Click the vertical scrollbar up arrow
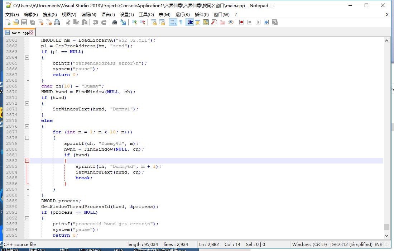The height and width of the screenshot is (251, 394). (386, 41)
